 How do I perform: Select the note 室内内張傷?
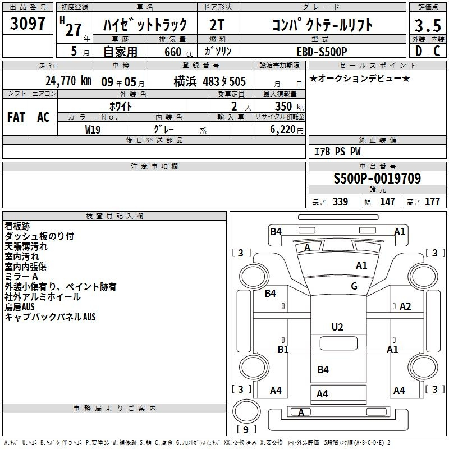(x=25, y=266)
